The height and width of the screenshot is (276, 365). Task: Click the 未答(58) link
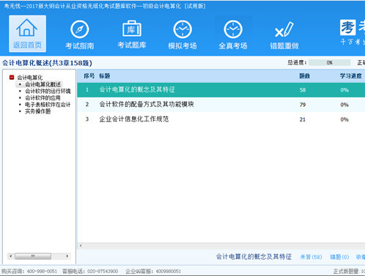pos(311,257)
